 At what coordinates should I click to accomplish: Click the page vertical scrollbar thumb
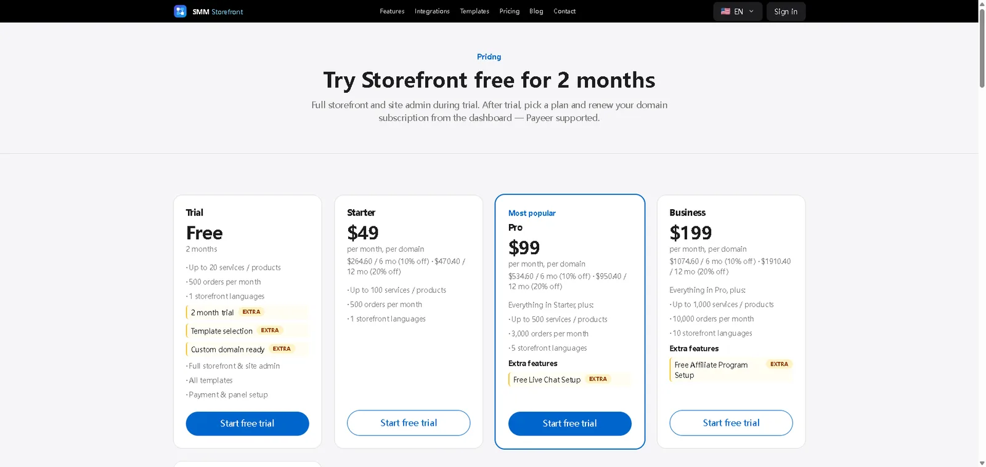[x=982, y=48]
